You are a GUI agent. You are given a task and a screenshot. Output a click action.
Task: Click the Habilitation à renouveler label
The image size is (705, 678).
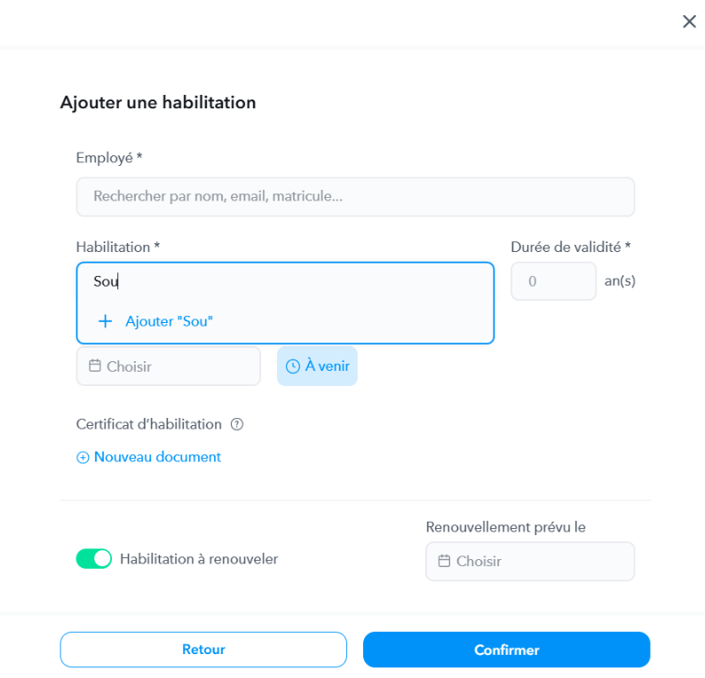tap(199, 559)
